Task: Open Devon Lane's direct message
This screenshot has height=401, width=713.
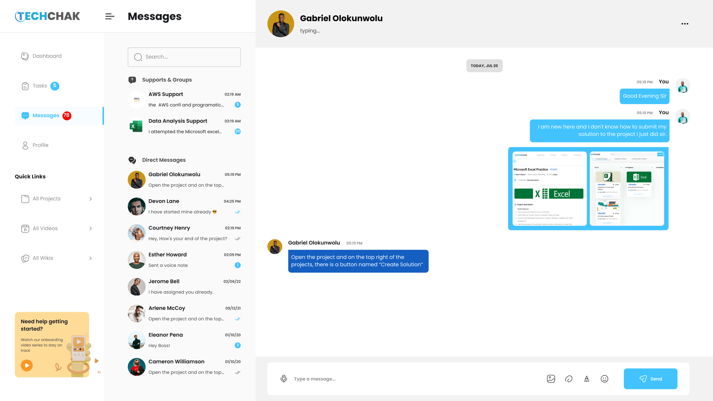Action: click(x=184, y=206)
